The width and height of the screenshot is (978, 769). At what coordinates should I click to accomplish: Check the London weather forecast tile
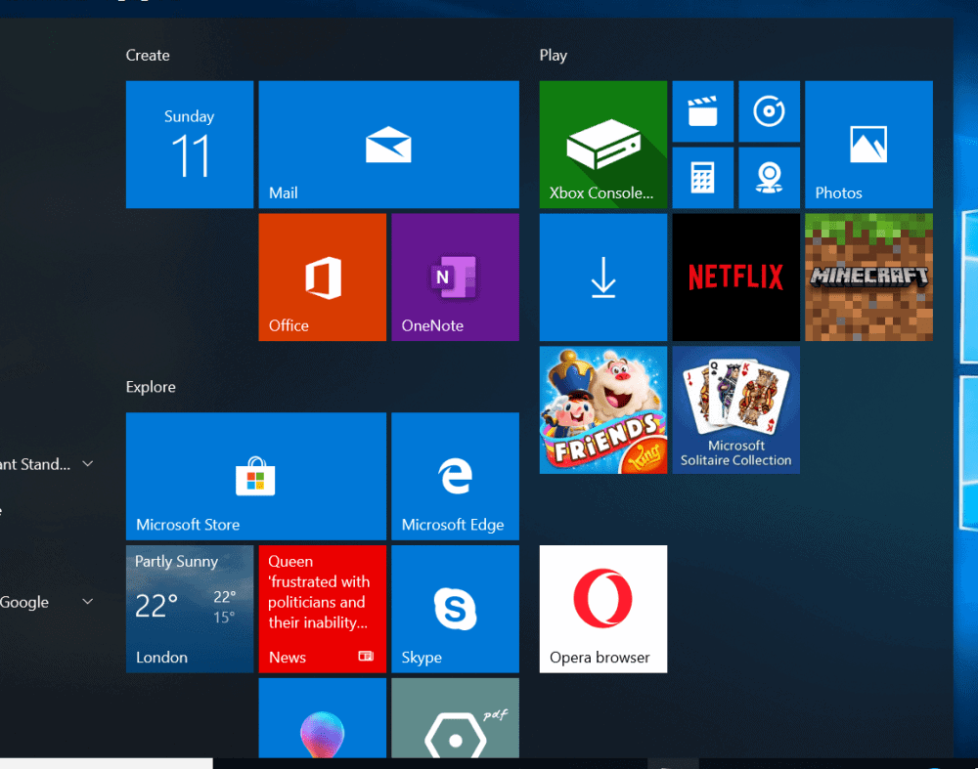click(189, 609)
